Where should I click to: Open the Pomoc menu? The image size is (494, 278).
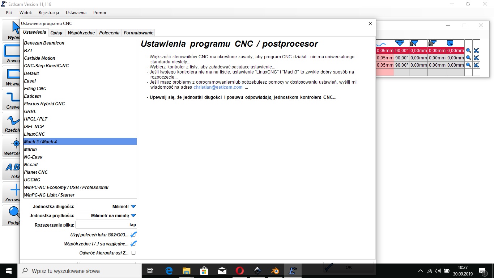click(x=100, y=13)
